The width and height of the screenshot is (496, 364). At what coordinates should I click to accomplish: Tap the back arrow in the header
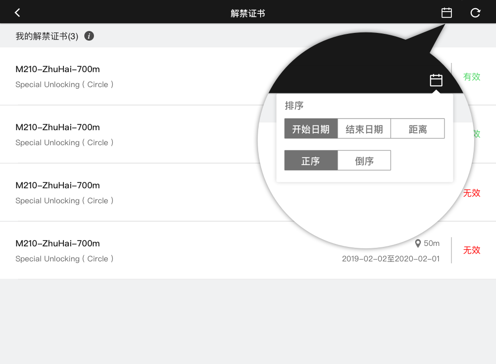click(x=17, y=13)
